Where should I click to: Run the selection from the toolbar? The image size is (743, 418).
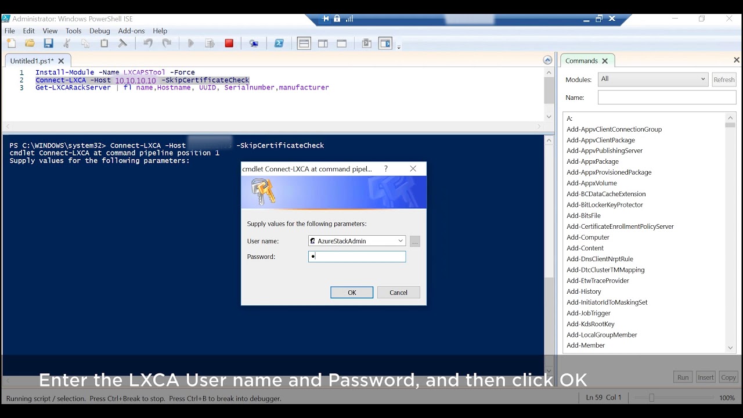coord(210,44)
